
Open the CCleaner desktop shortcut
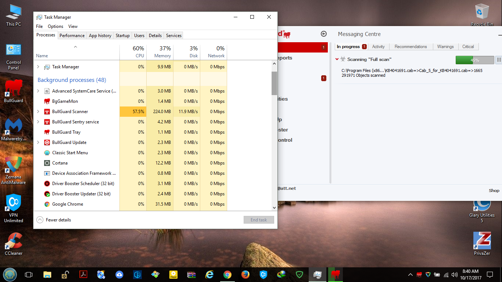coord(14,244)
